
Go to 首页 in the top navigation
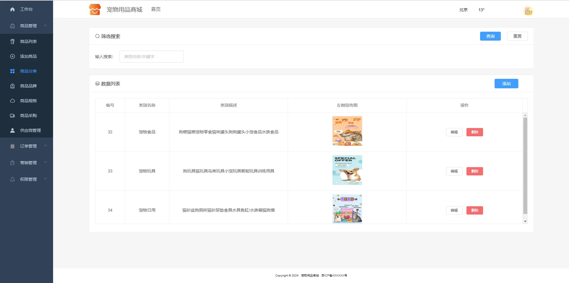point(156,9)
